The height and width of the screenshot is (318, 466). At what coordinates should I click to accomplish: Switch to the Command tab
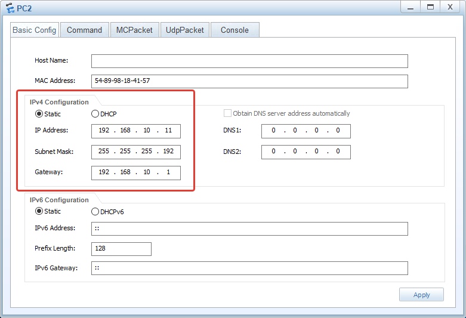[84, 30]
